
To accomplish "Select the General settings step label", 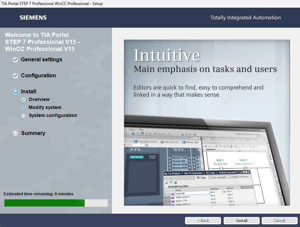I will tap(41, 60).
